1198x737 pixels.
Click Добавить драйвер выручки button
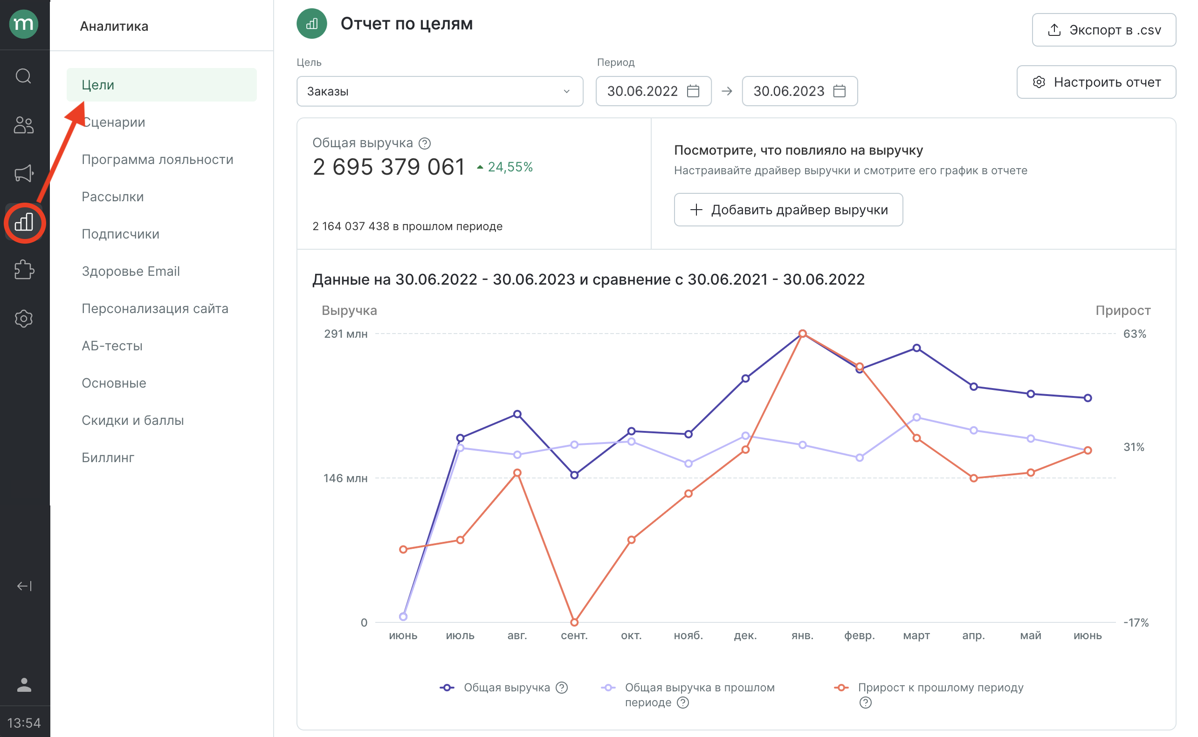[788, 210]
